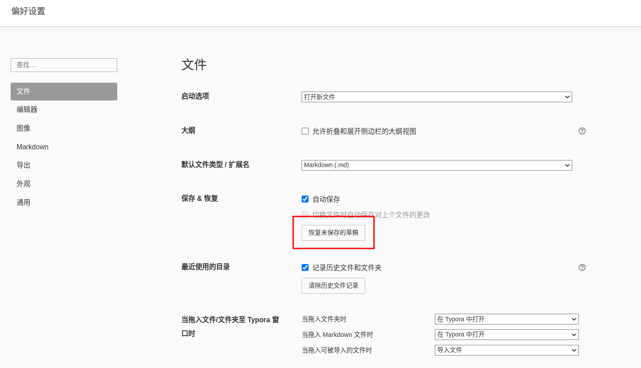Switch to the 编辑器 settings section

[x=27, y=110]
